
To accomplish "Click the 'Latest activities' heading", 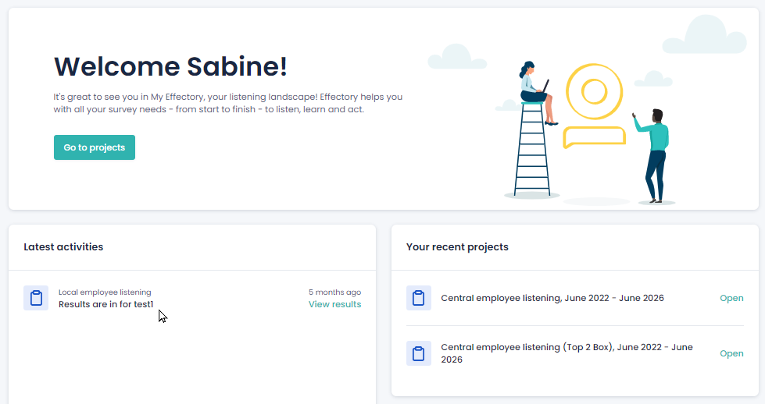I will pyautogui.click(x=63, y=246).
